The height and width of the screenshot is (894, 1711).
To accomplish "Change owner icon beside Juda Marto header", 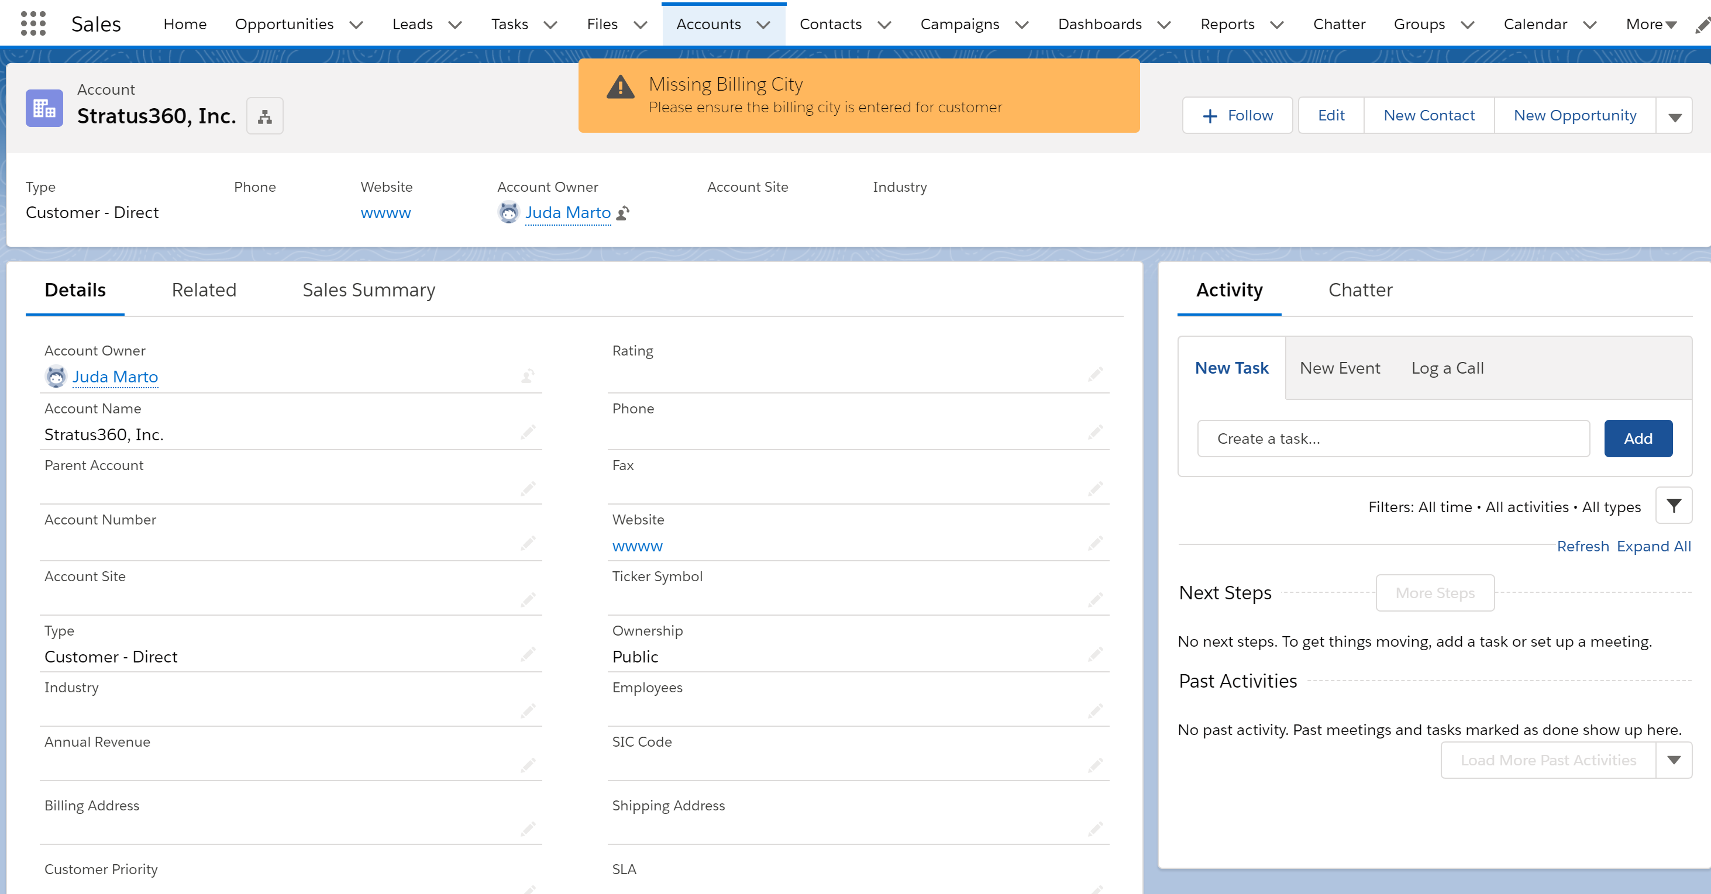I will pyautogui.click(x=623, y=213).
